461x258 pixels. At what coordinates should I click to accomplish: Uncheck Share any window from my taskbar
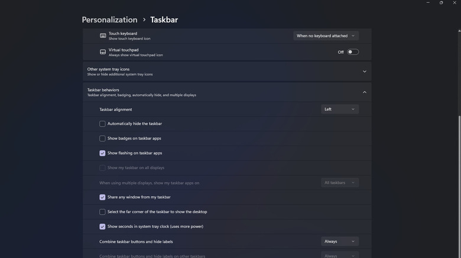[102, 197]
